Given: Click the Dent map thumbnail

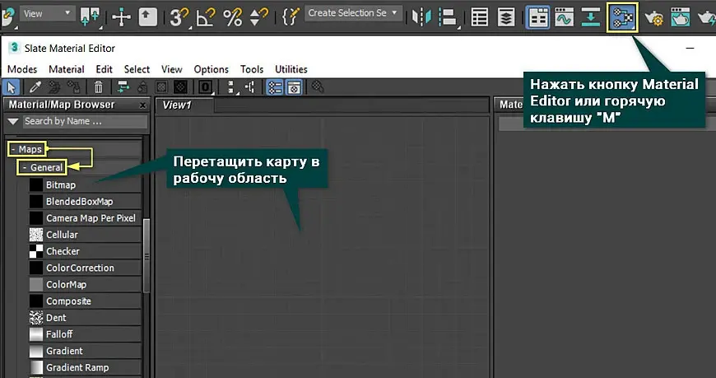Looking at the screenshot, I should (36, 318).
